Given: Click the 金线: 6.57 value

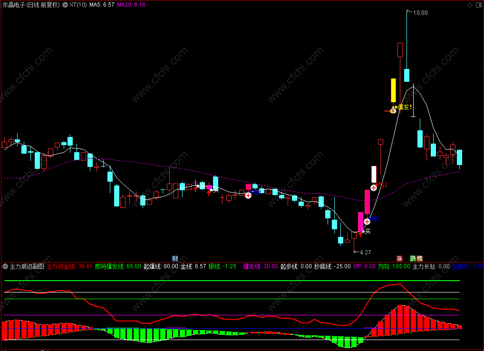Looking at the screenshot, I should [193, 266].
